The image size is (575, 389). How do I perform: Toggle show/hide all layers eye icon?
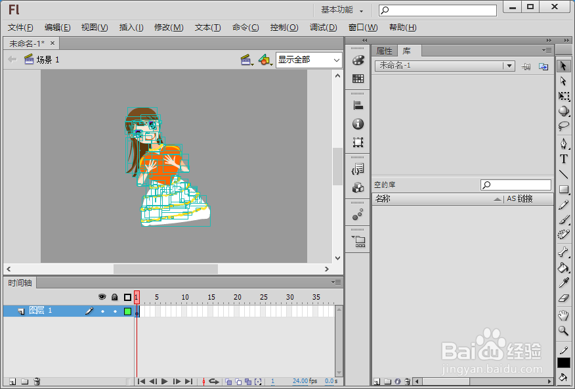[x=102, y=297]
